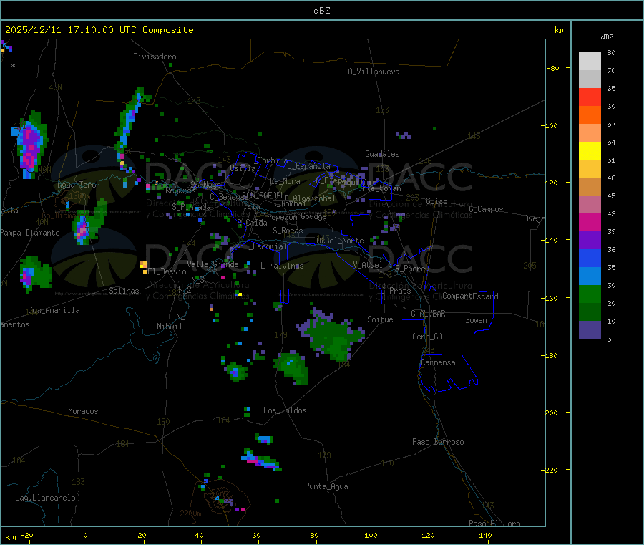Click the G_ALVEAR label

click(428, 314)
